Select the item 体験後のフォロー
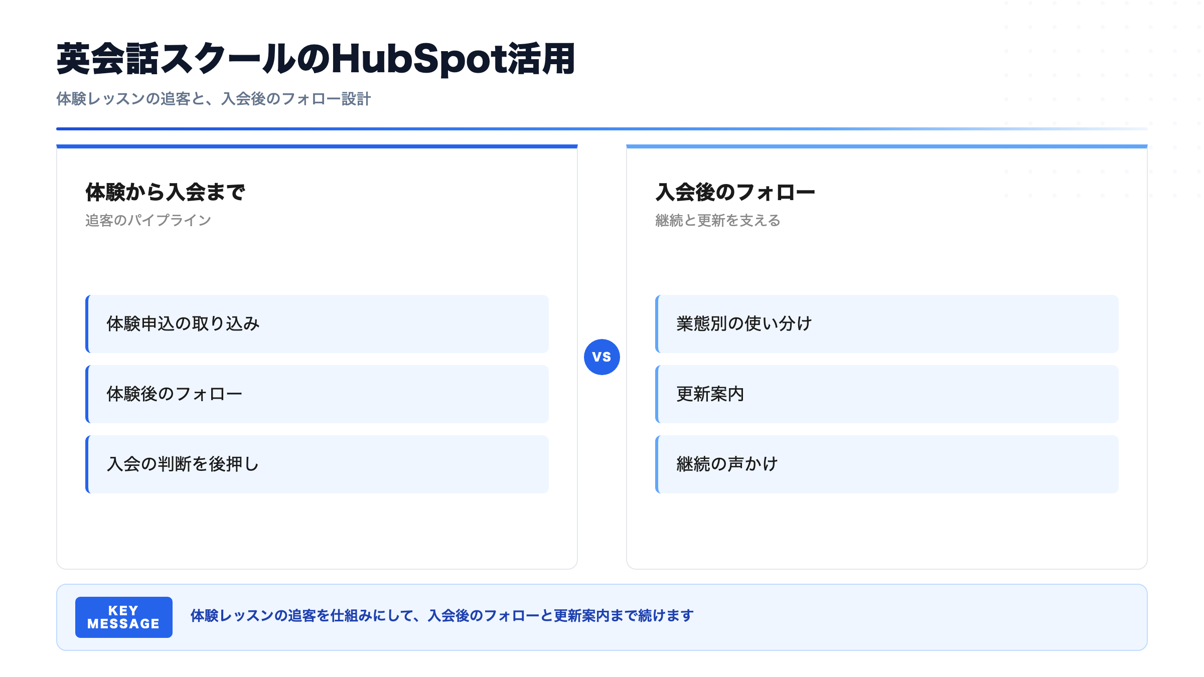 [317, 394]
